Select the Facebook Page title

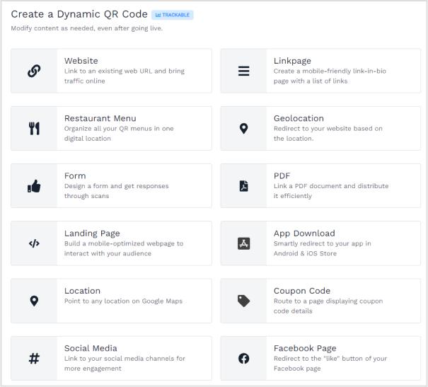(x=305, y=349)
